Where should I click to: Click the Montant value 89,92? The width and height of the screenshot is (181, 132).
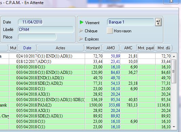[98, 116]
